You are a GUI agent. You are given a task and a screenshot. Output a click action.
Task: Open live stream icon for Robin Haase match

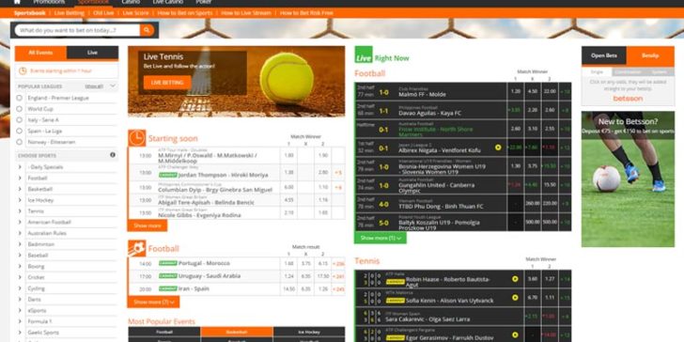click(x=515, y=279)
